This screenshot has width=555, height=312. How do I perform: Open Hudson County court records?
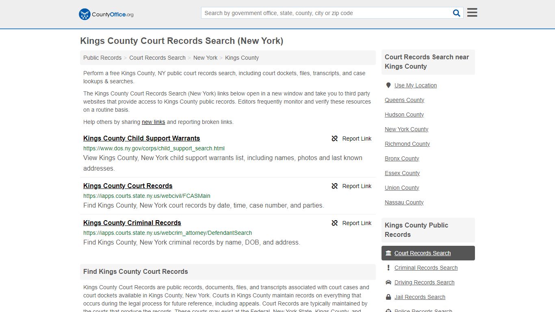point(404,115)
